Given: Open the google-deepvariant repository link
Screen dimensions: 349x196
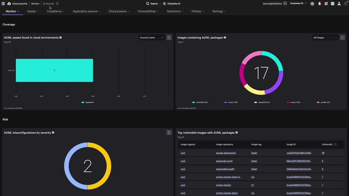Looking at the screenshot, I should point(226,153).
